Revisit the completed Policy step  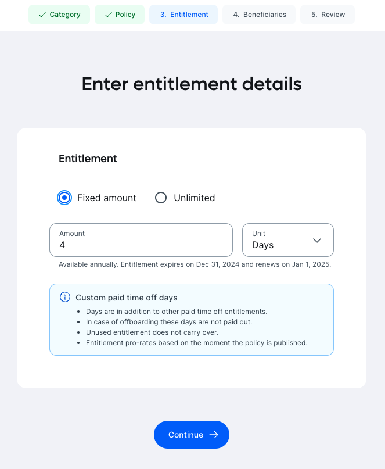coord(119,15)
